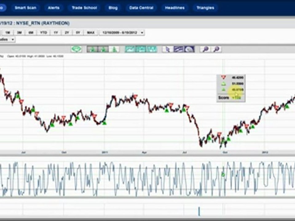Toggle the second dark-background triangle signal button

[103, 49]
